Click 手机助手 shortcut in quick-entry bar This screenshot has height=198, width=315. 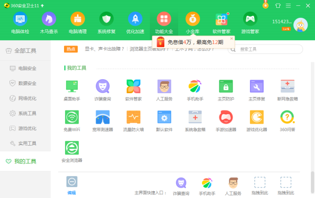coord(207,186)
